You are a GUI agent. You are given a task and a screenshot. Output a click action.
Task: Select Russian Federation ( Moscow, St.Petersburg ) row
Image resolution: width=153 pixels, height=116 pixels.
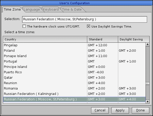pyautogui.click(x=74, y=99)
